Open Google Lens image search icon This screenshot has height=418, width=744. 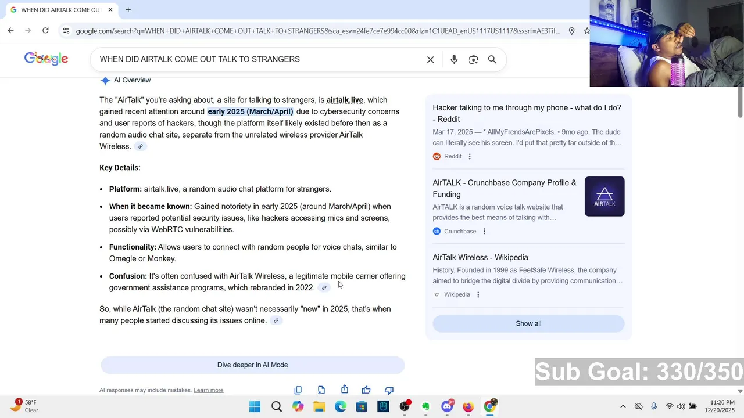coord(473,59)
